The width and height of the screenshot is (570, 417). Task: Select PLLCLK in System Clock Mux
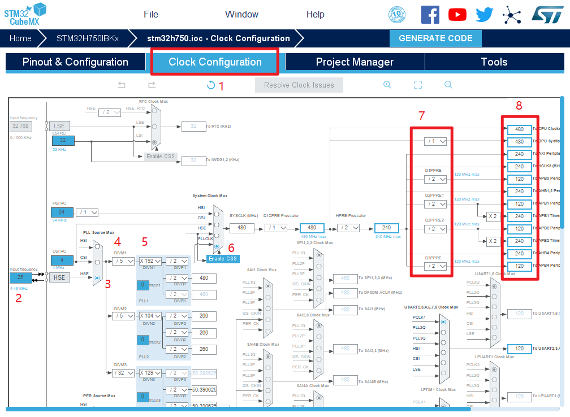[215, 245]
